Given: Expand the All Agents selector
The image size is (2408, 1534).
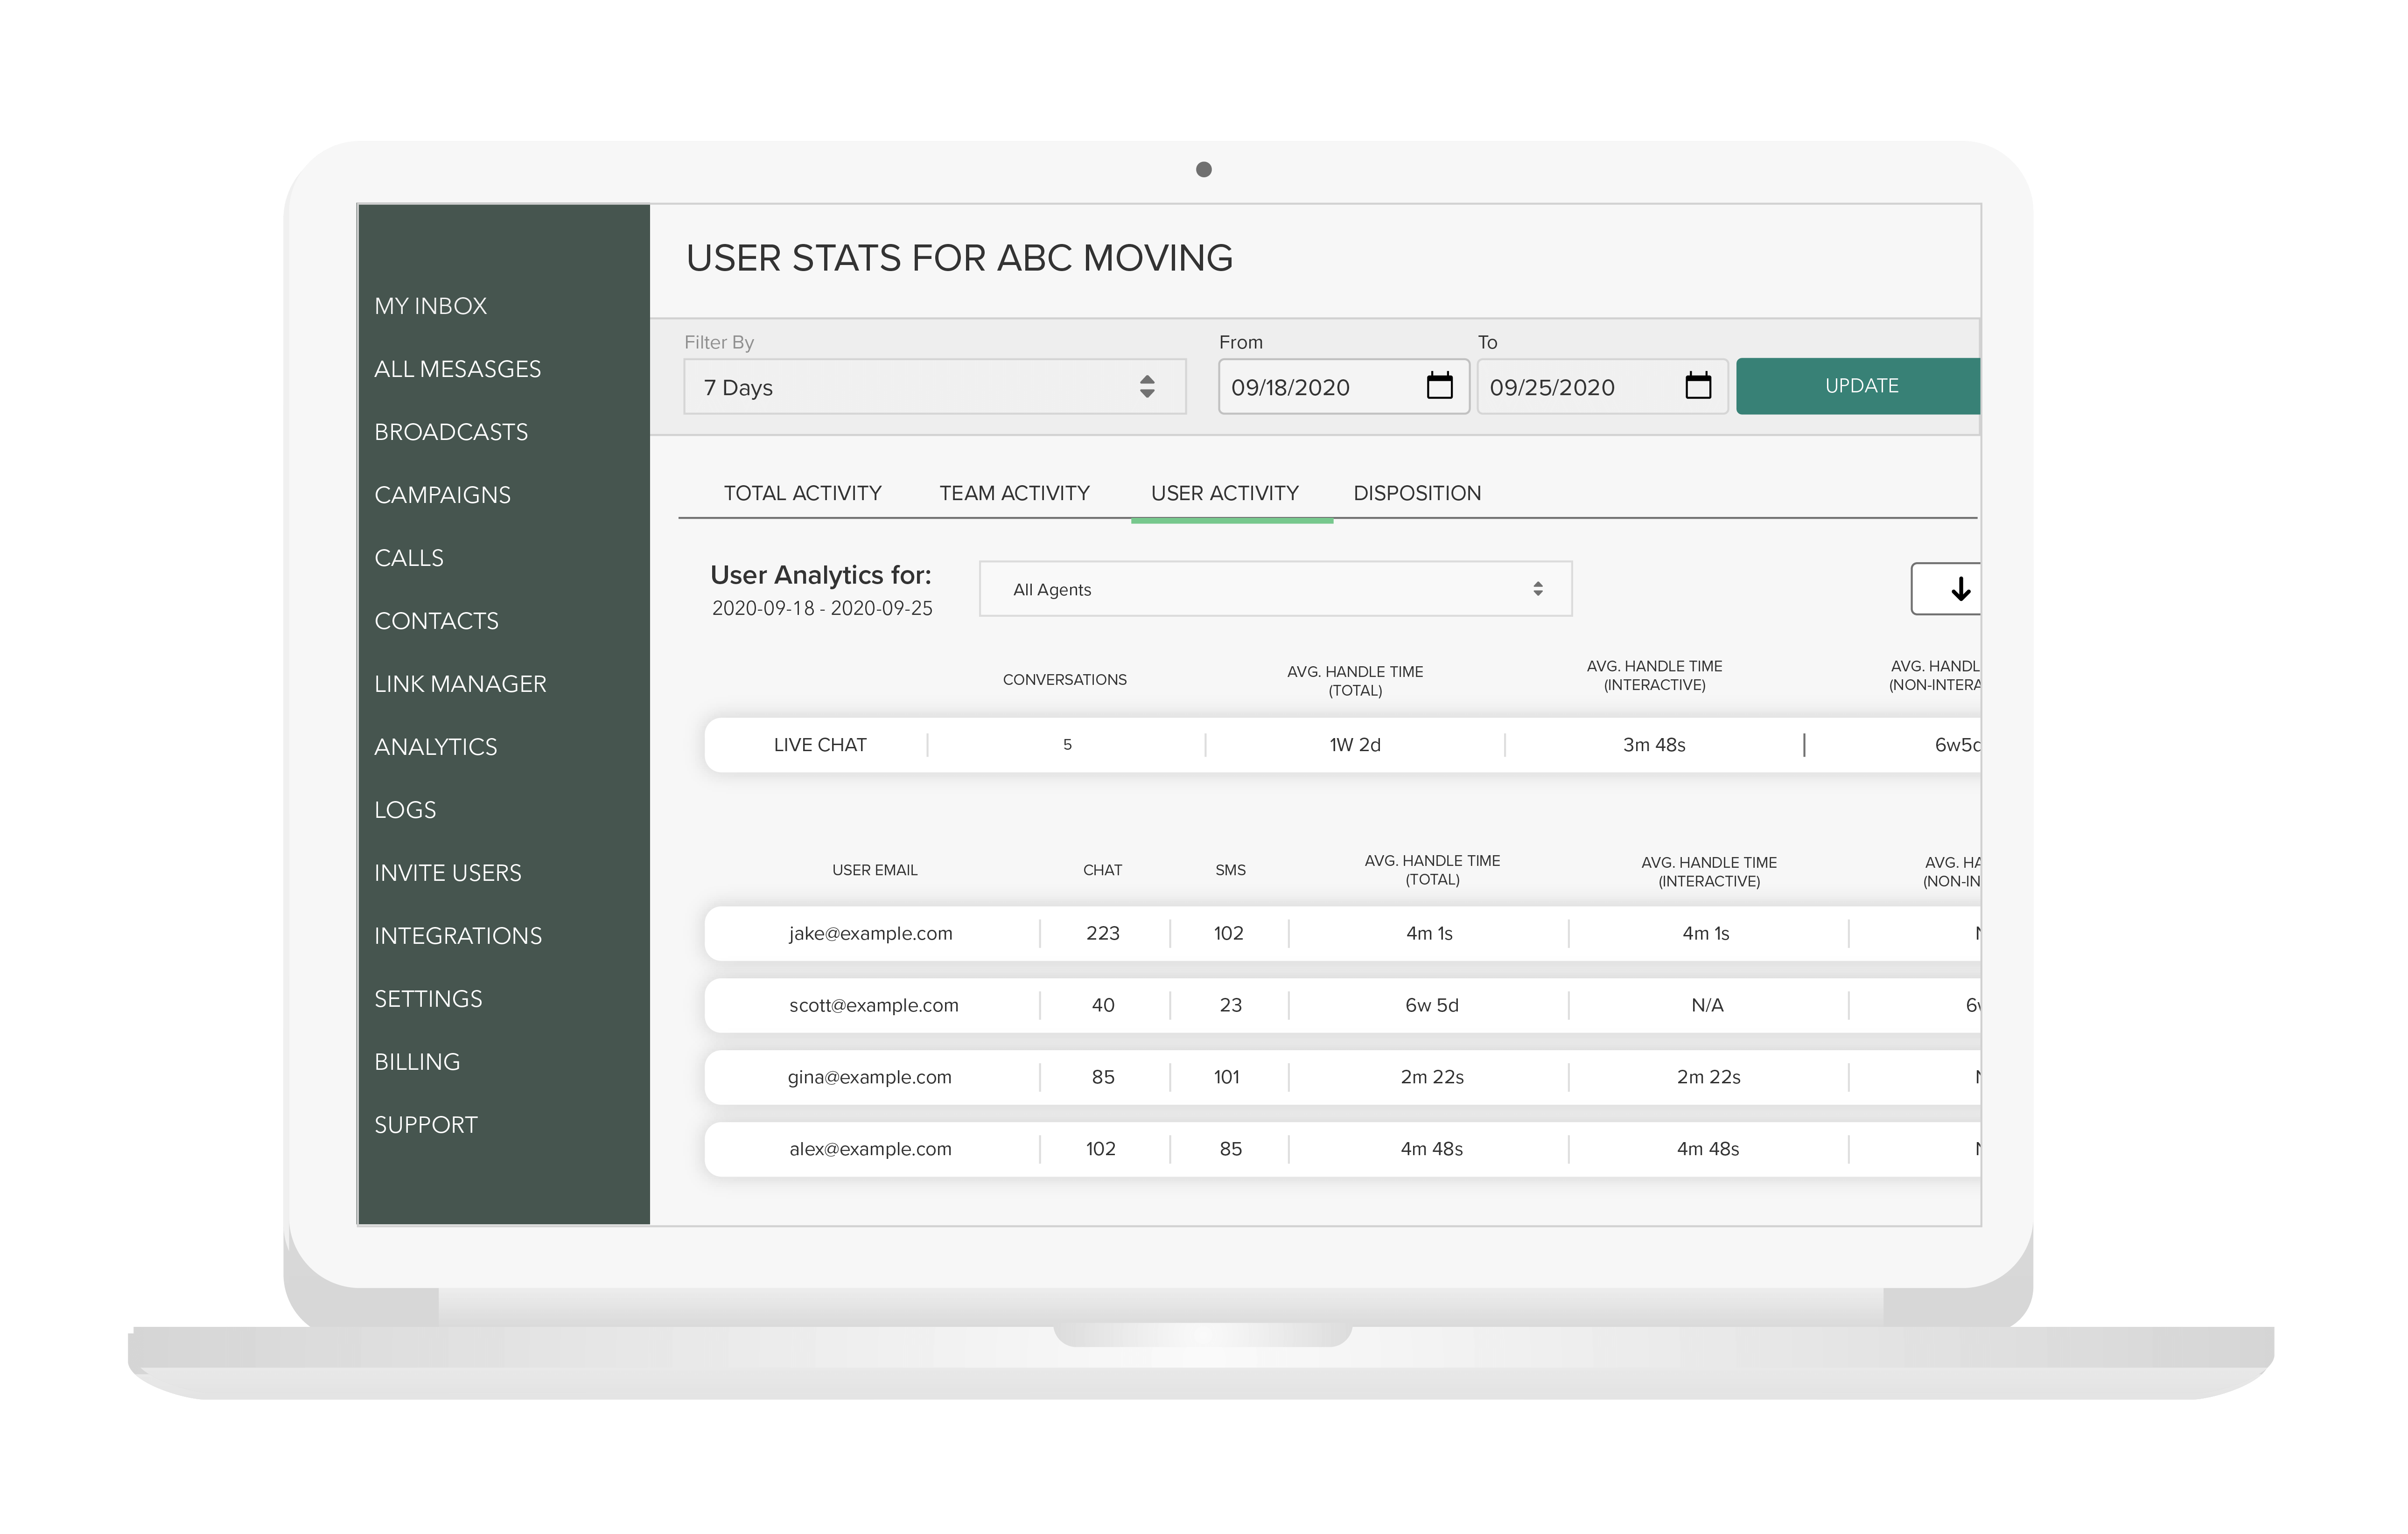Looking at the screenshot, I should (x=1275, y=589).
